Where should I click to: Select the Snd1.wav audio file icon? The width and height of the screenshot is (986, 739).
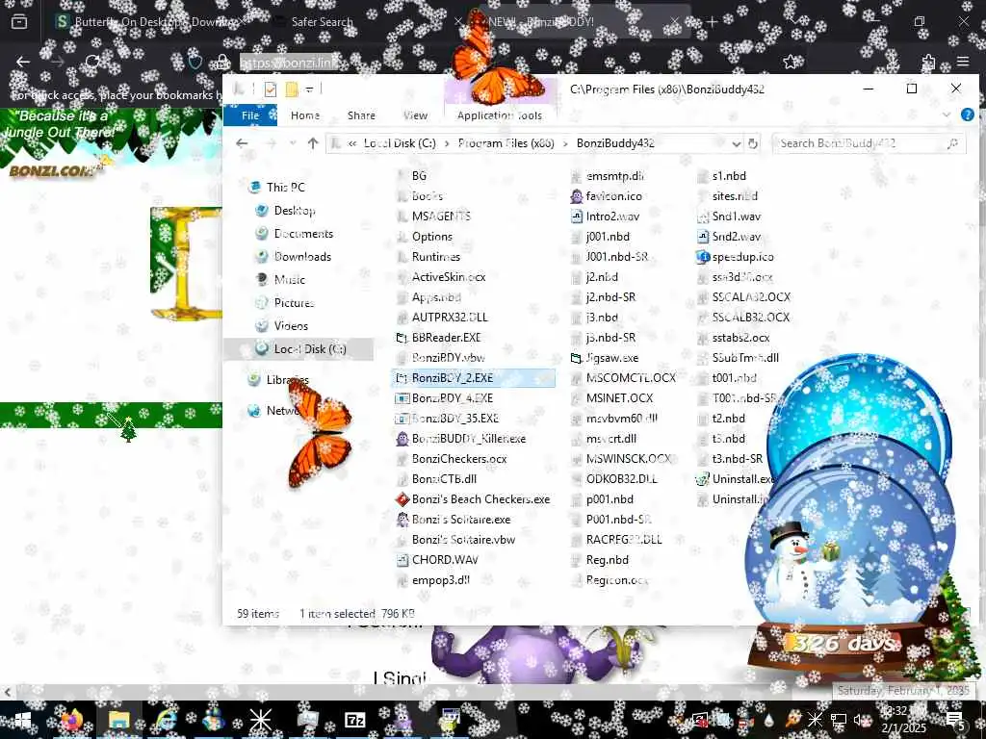point(703,217)
